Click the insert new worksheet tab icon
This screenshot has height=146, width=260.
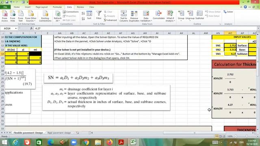[x=78, y=133]
